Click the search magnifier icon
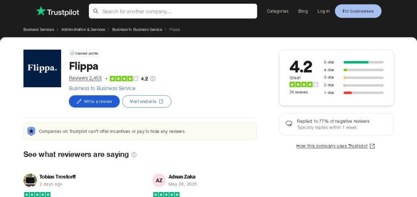 (96, 11)
